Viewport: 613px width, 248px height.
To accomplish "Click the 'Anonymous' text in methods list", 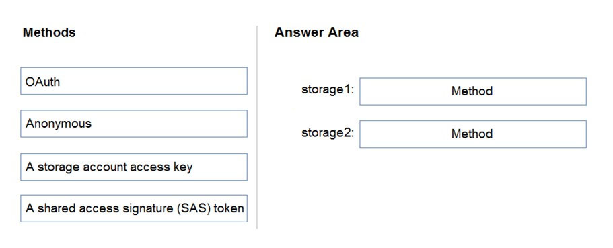I will click(x=59, y=124).
